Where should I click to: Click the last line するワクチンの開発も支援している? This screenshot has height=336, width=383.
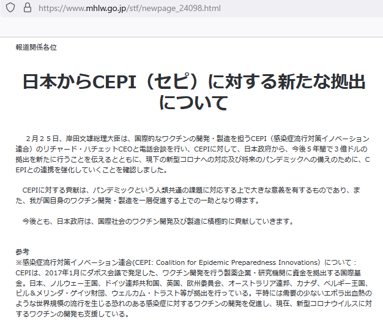click(x=73, y=314)
